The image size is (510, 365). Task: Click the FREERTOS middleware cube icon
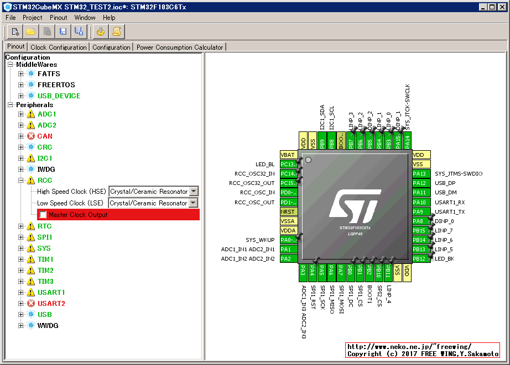pos(31,84)
